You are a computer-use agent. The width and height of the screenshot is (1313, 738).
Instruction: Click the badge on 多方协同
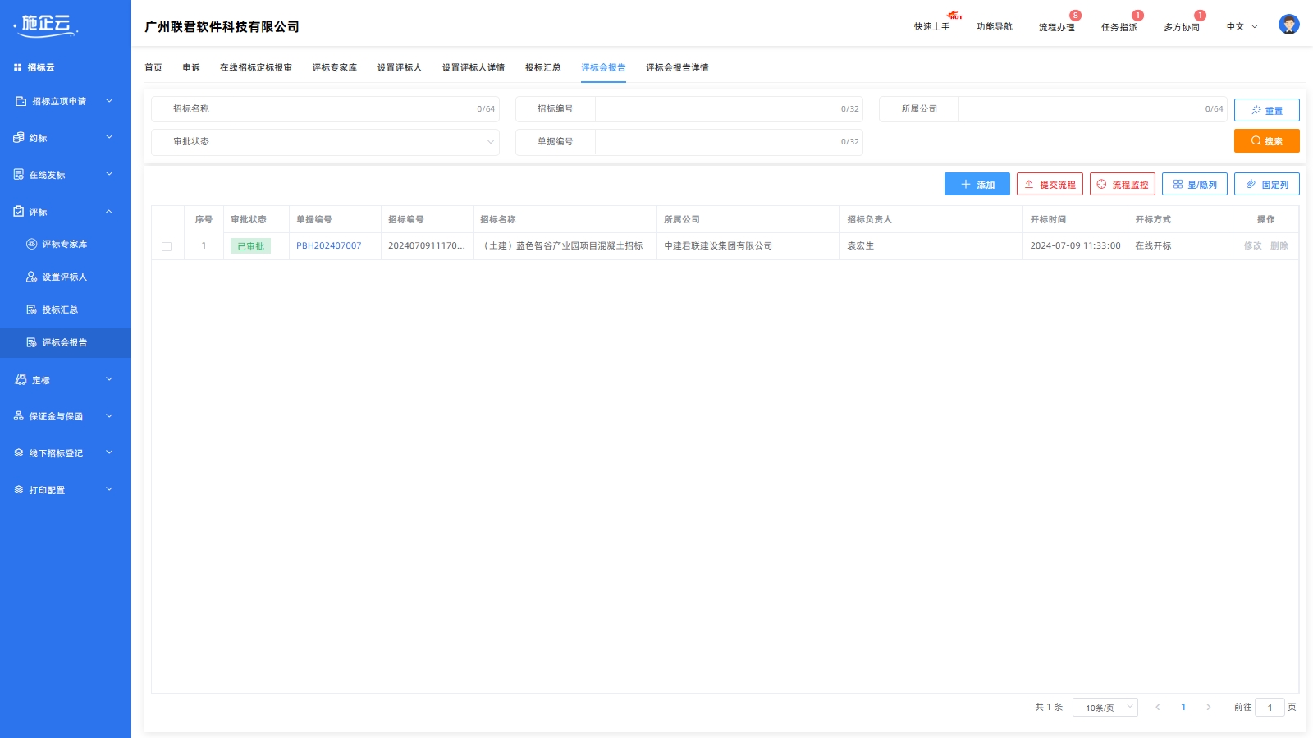click(1200, 16)
